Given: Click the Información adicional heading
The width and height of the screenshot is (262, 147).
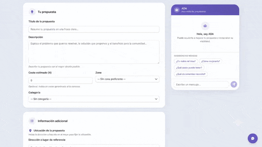Looking at the screenshot, I should (x=53, y=121).
